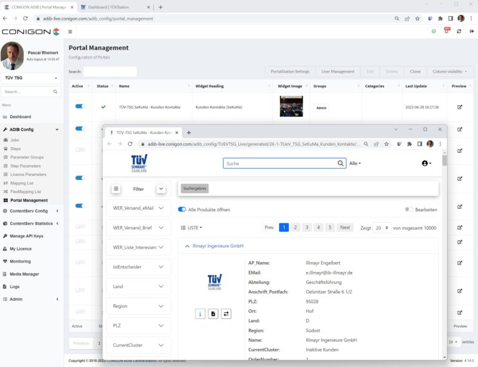Click the logout icon in CONIGON header
478x367 pixels.
[472, 31]
